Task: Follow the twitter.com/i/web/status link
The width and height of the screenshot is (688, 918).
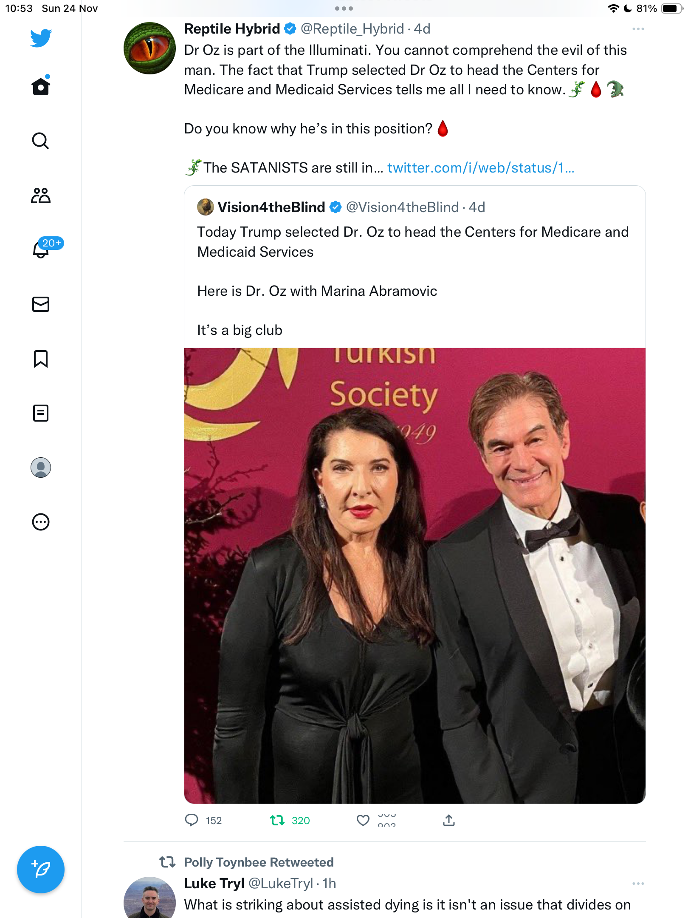Action: (x=481, y=168)
